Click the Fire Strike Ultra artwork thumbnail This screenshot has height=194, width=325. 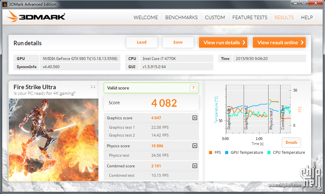click(54, 140)
